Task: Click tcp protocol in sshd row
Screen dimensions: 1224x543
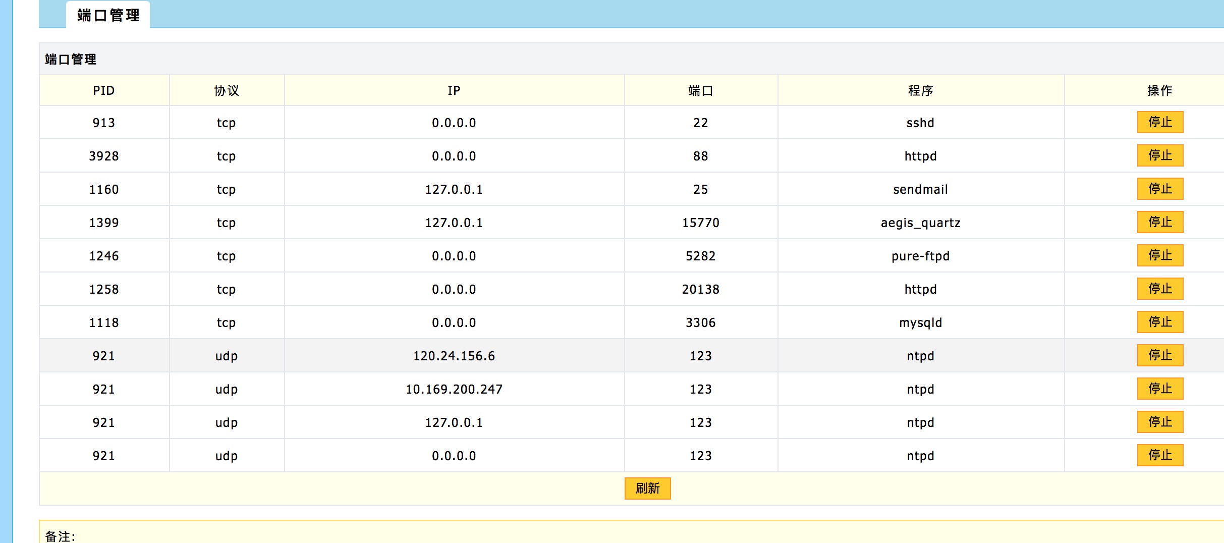Action: pyautogui.click(x=227, y=123)
